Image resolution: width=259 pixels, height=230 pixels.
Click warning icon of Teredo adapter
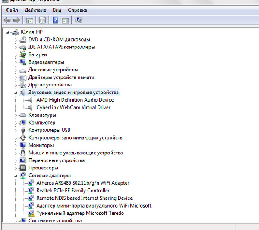coord(31,214)
